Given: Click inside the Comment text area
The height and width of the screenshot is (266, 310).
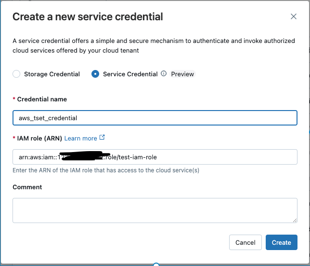Looking at the screenshot, I should point(155,210).
